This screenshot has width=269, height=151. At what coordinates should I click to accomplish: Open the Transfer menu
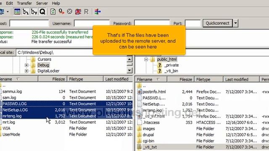click(x=24, y=3)
